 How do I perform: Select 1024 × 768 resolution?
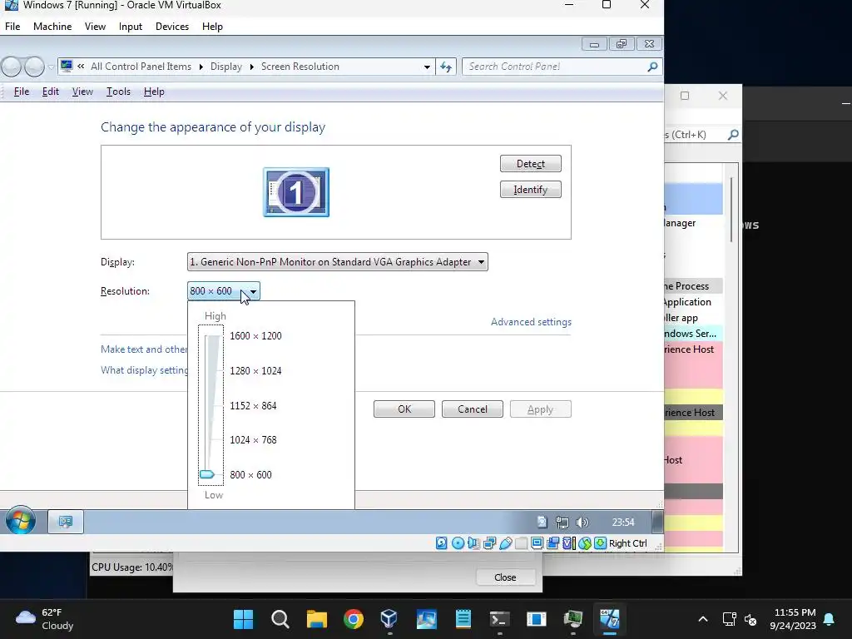253,439
